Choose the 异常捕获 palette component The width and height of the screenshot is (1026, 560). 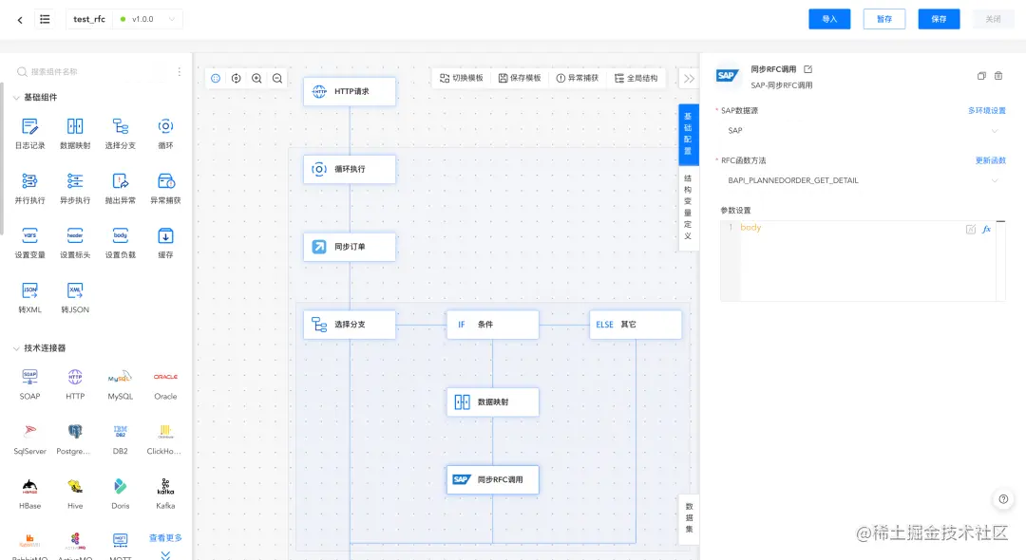coord(165,188)
